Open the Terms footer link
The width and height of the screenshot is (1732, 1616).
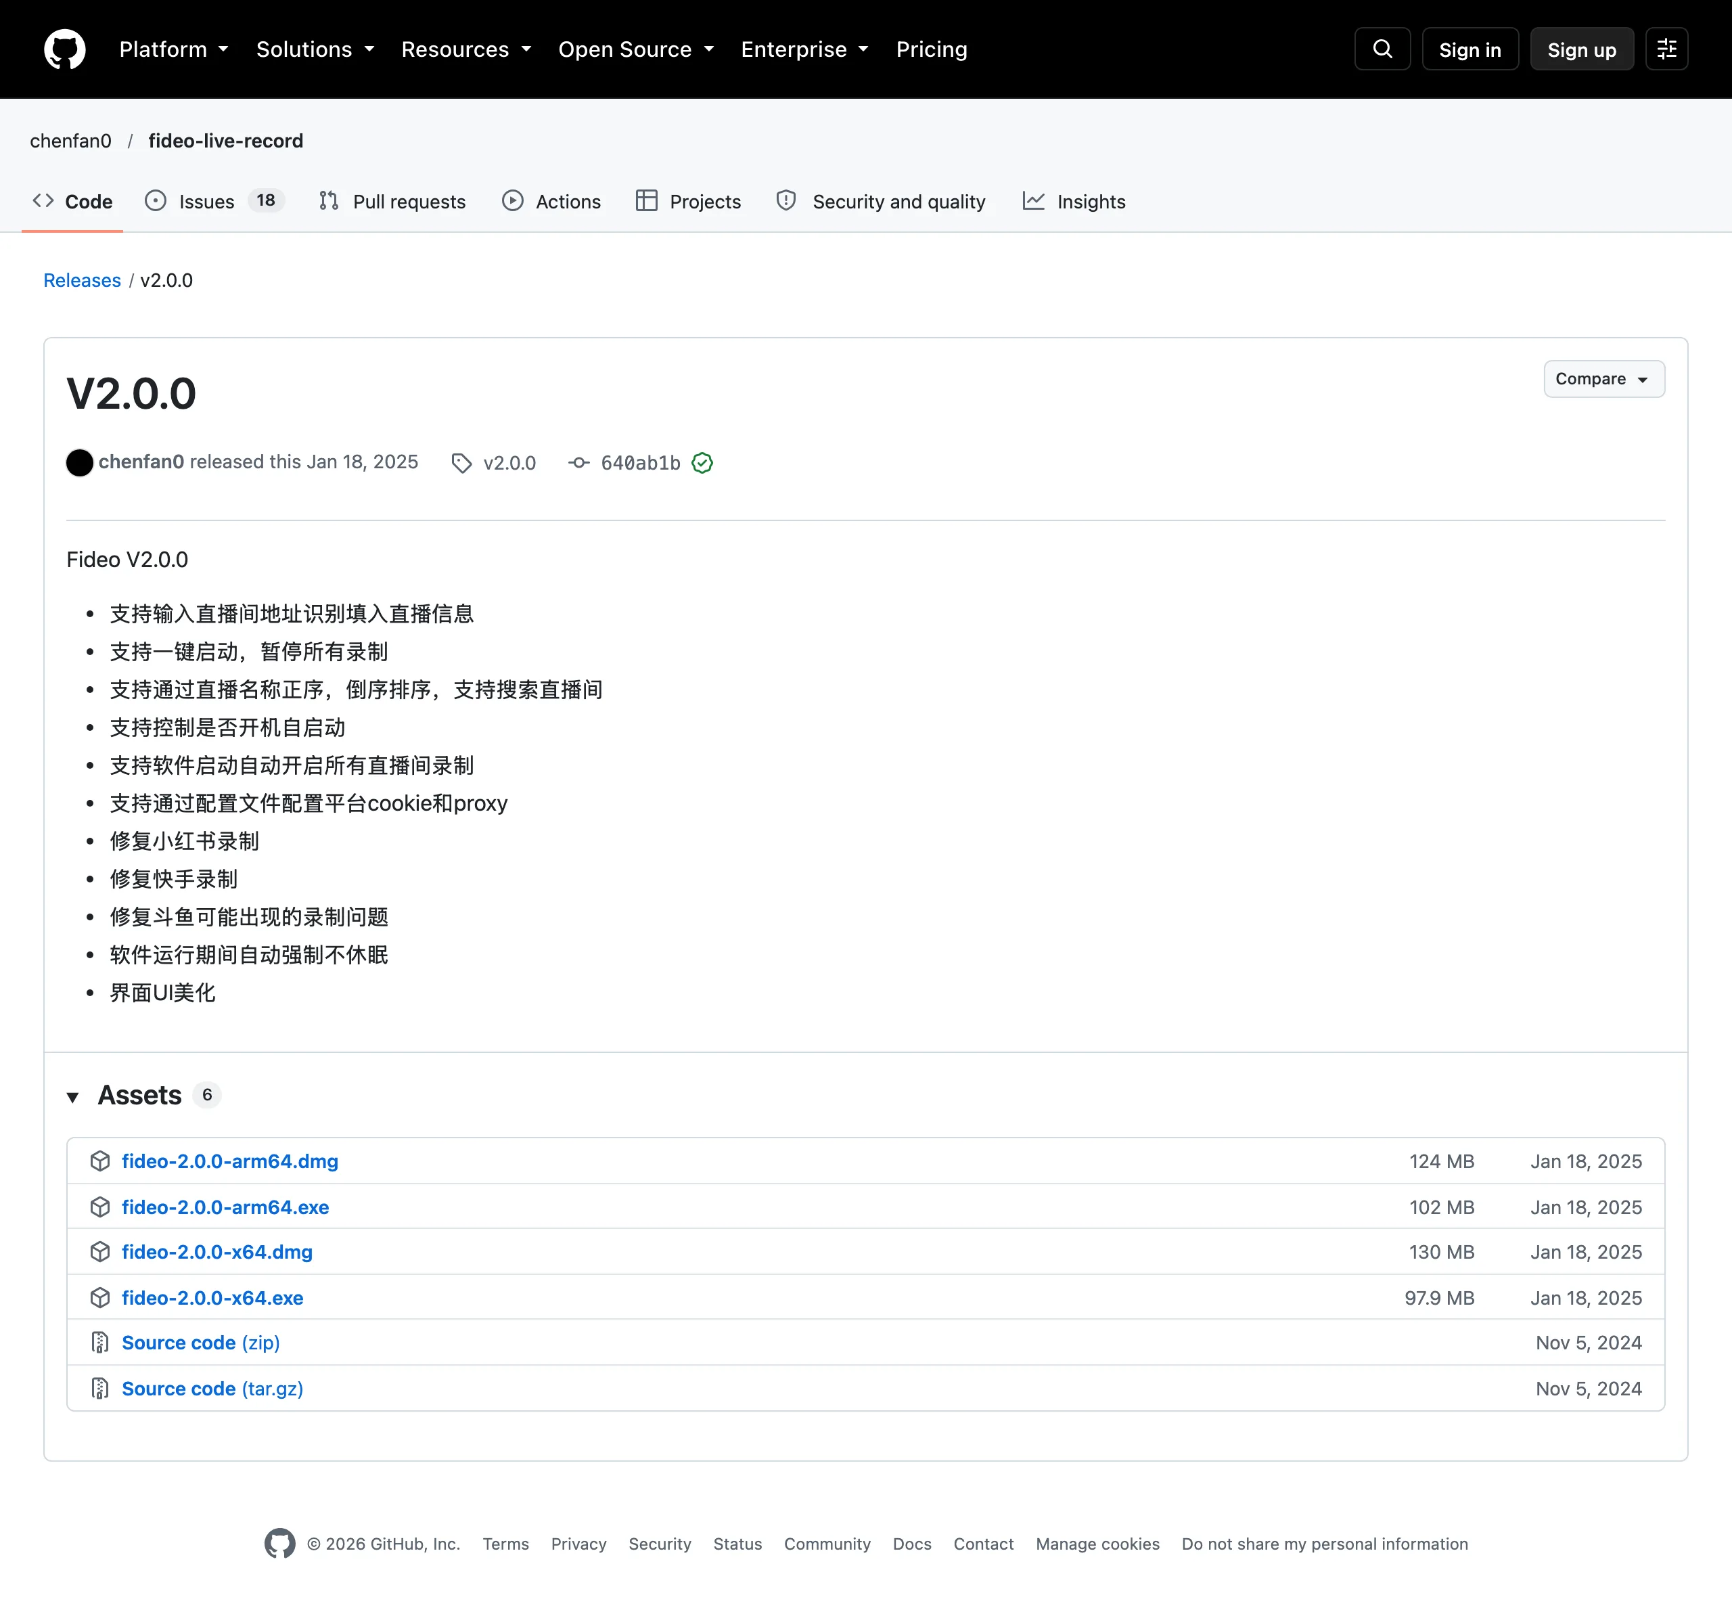click(505, 1543)
